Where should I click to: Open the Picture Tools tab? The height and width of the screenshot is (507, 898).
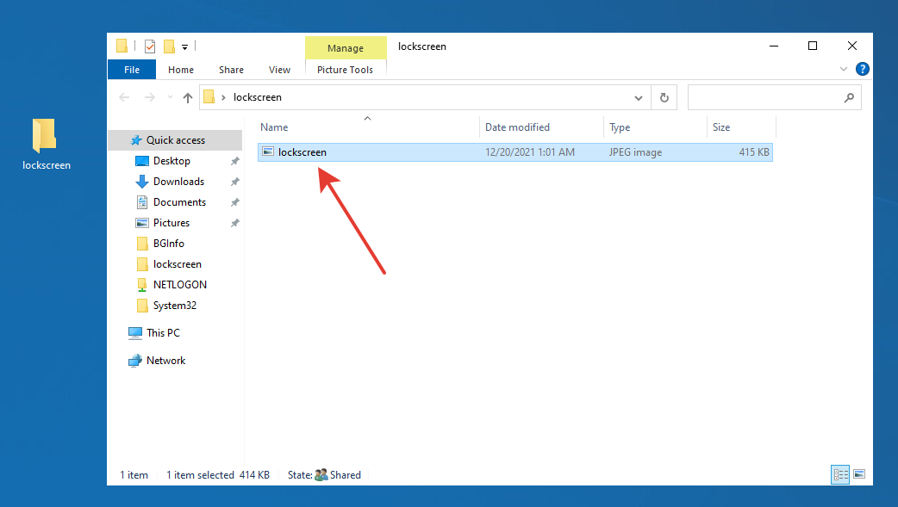(345, 70)
